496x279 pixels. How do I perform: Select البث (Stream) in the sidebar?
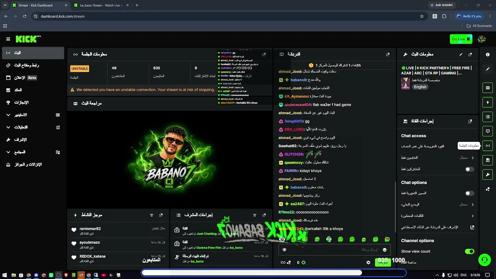coord(33,53)
